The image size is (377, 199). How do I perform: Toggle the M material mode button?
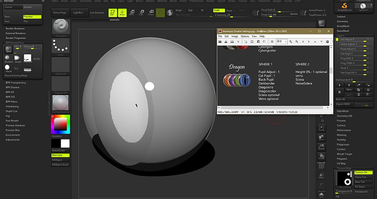[x=202, y=10]
